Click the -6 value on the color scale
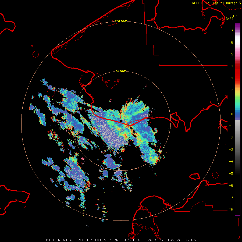Image resolution: width=242 pixels, height=242 pixels. 231,186
